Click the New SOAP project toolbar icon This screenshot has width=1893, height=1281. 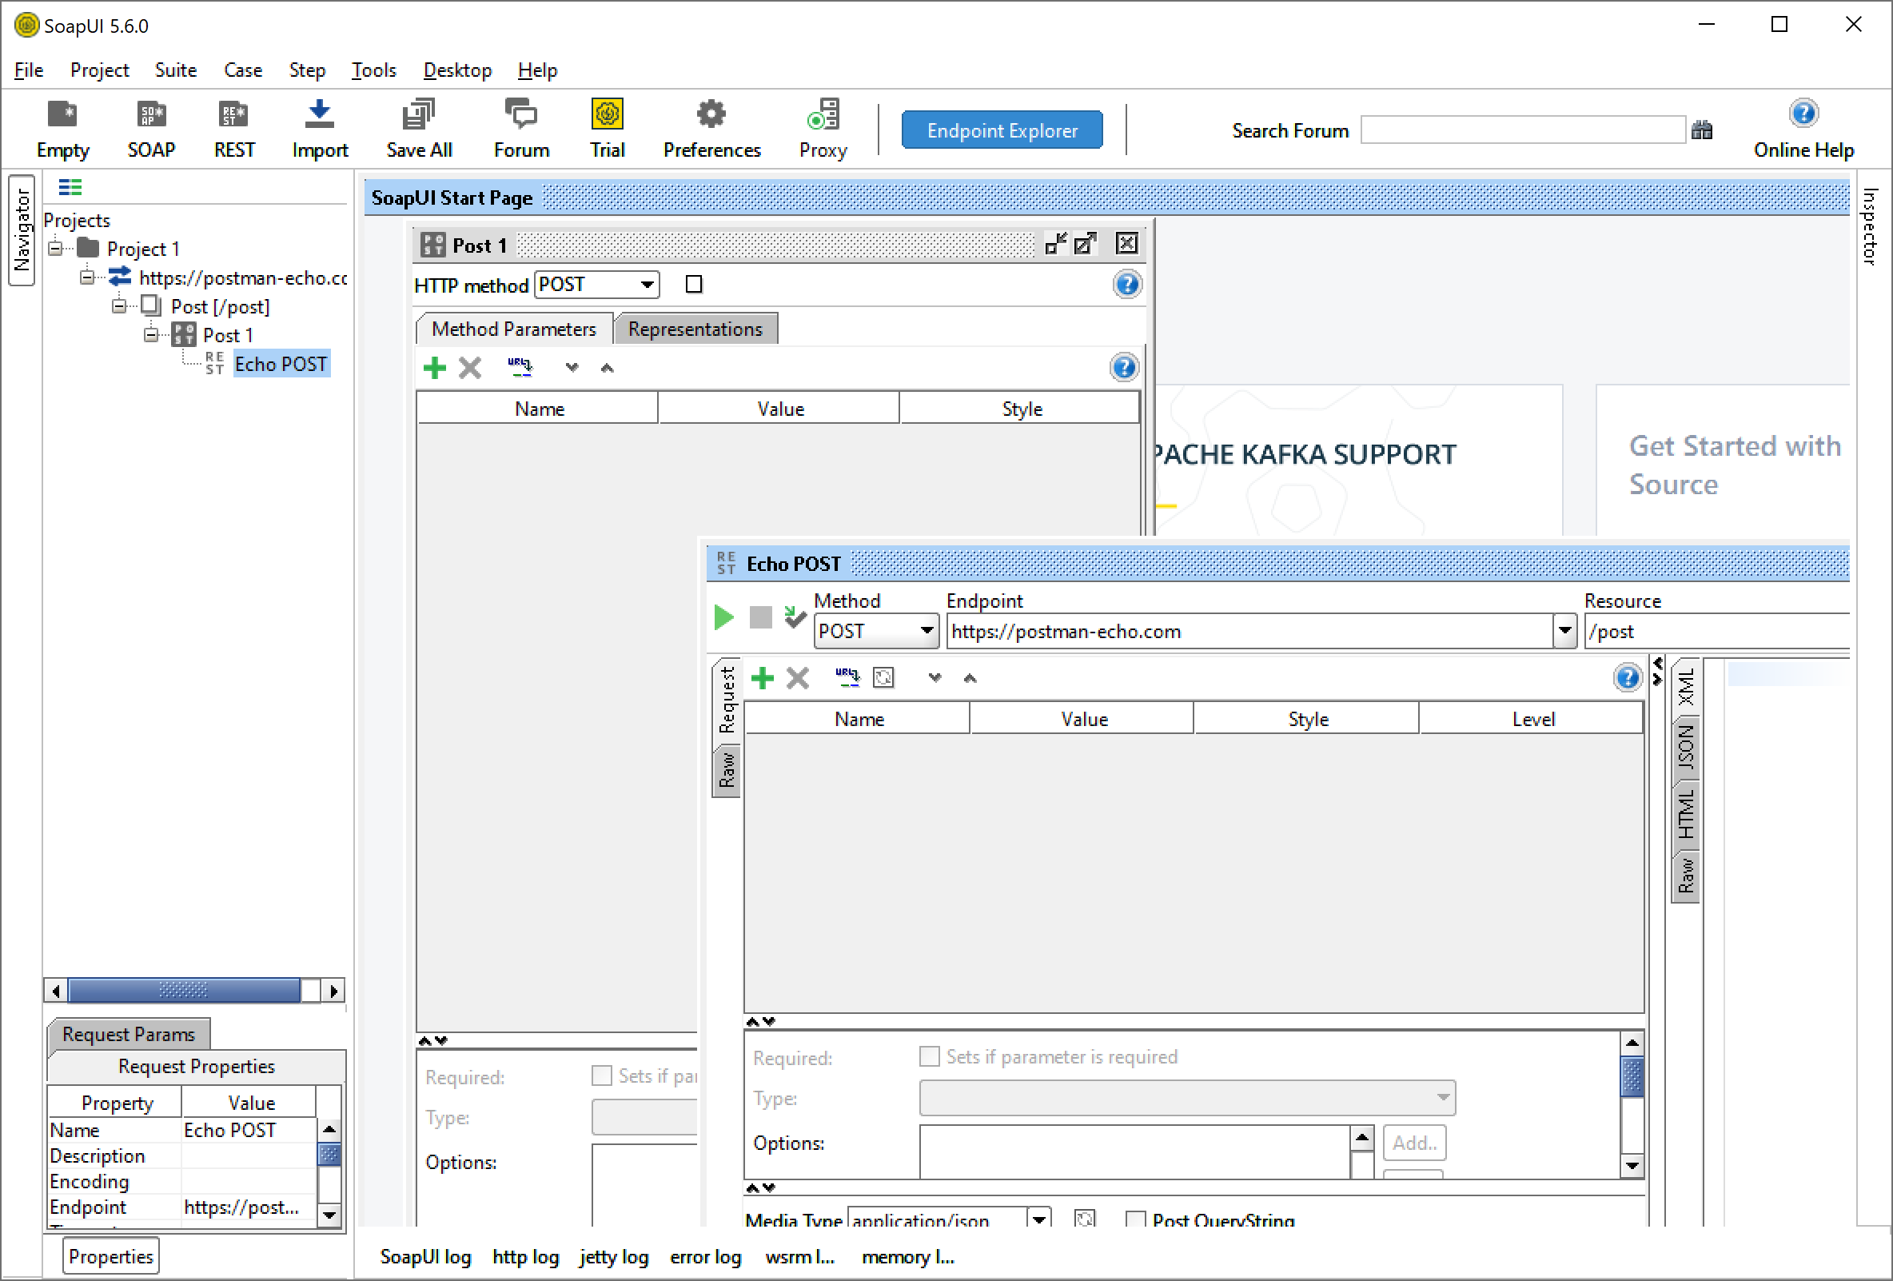coord(152,114)
